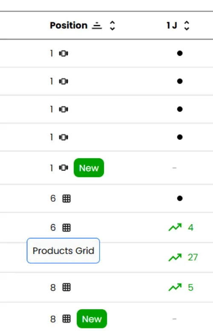Click the 1 J column header label
213x333 pixels.
tap(172, 26)
